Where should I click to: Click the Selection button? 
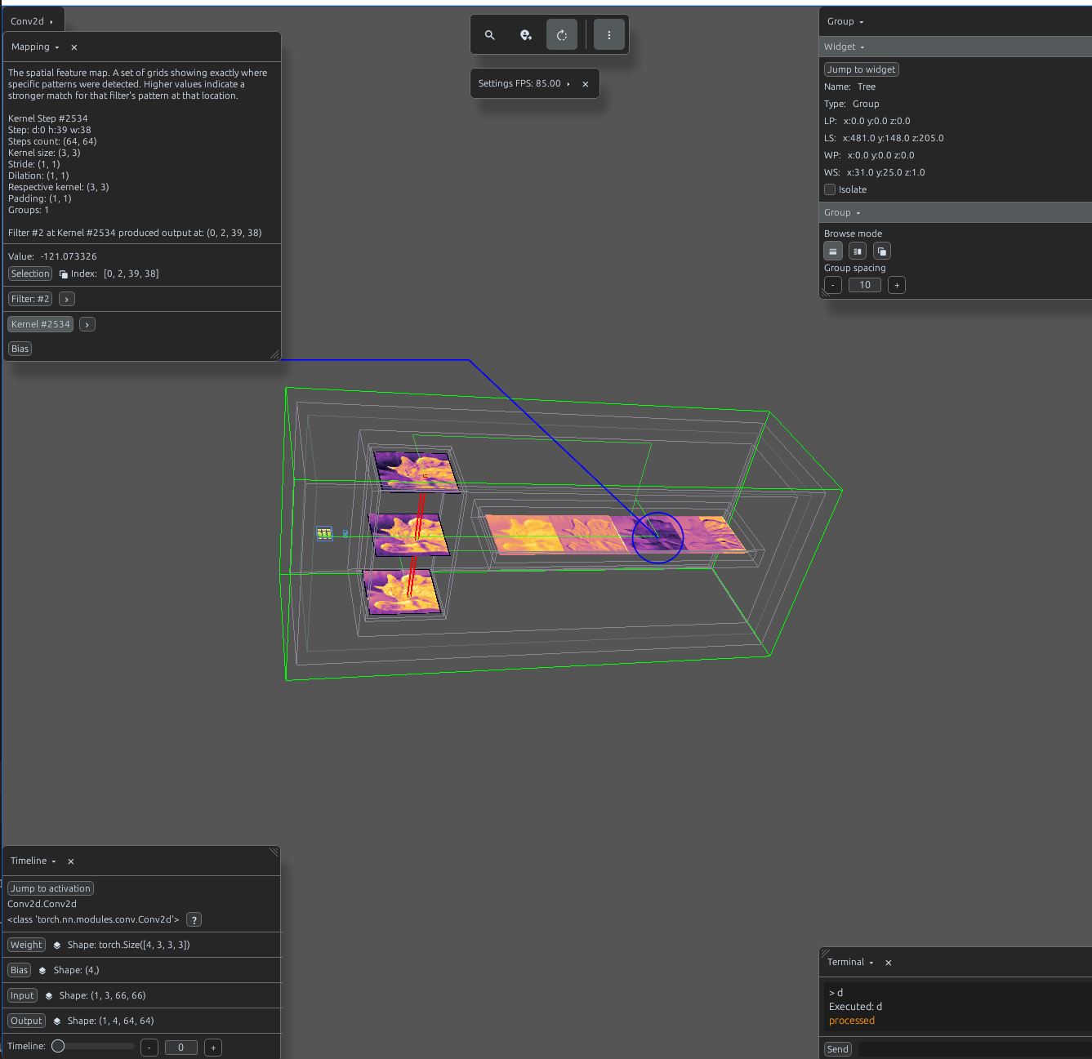point(30,274)
